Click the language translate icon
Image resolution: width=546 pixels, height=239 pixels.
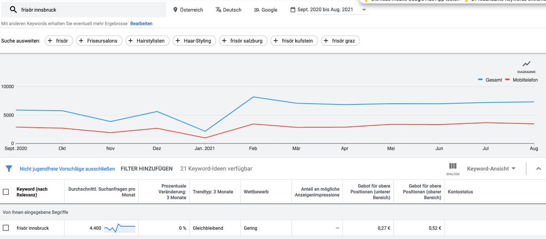pos(218,10)
